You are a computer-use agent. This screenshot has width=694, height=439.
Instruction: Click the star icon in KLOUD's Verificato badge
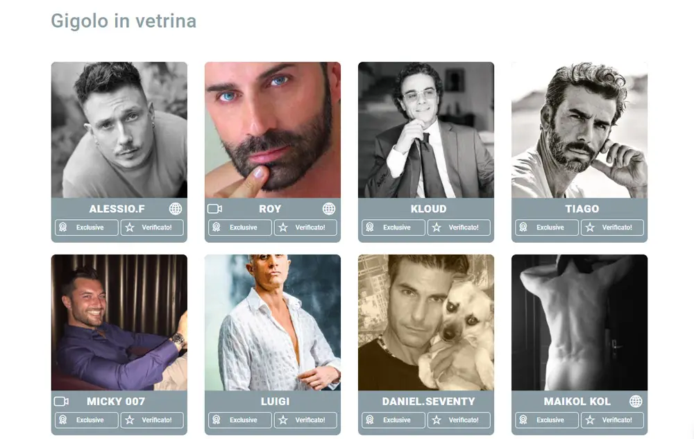437,227
